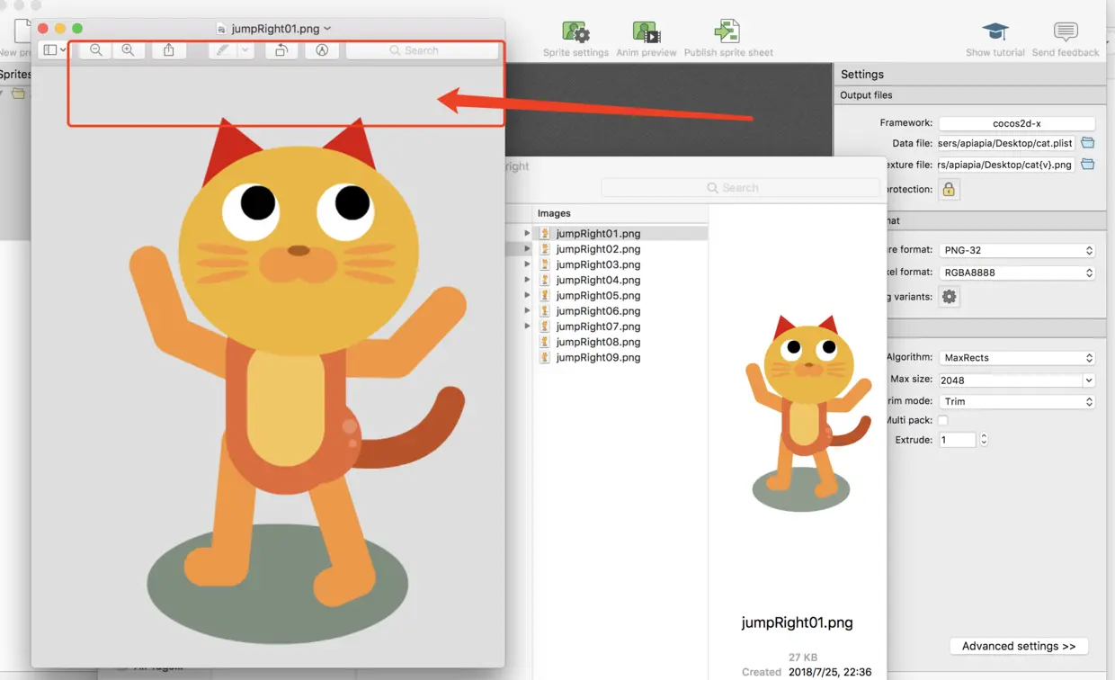Open the jumpRight01.png title dropdown chevron
This screenshot has width=1115, height=680.
327,29
